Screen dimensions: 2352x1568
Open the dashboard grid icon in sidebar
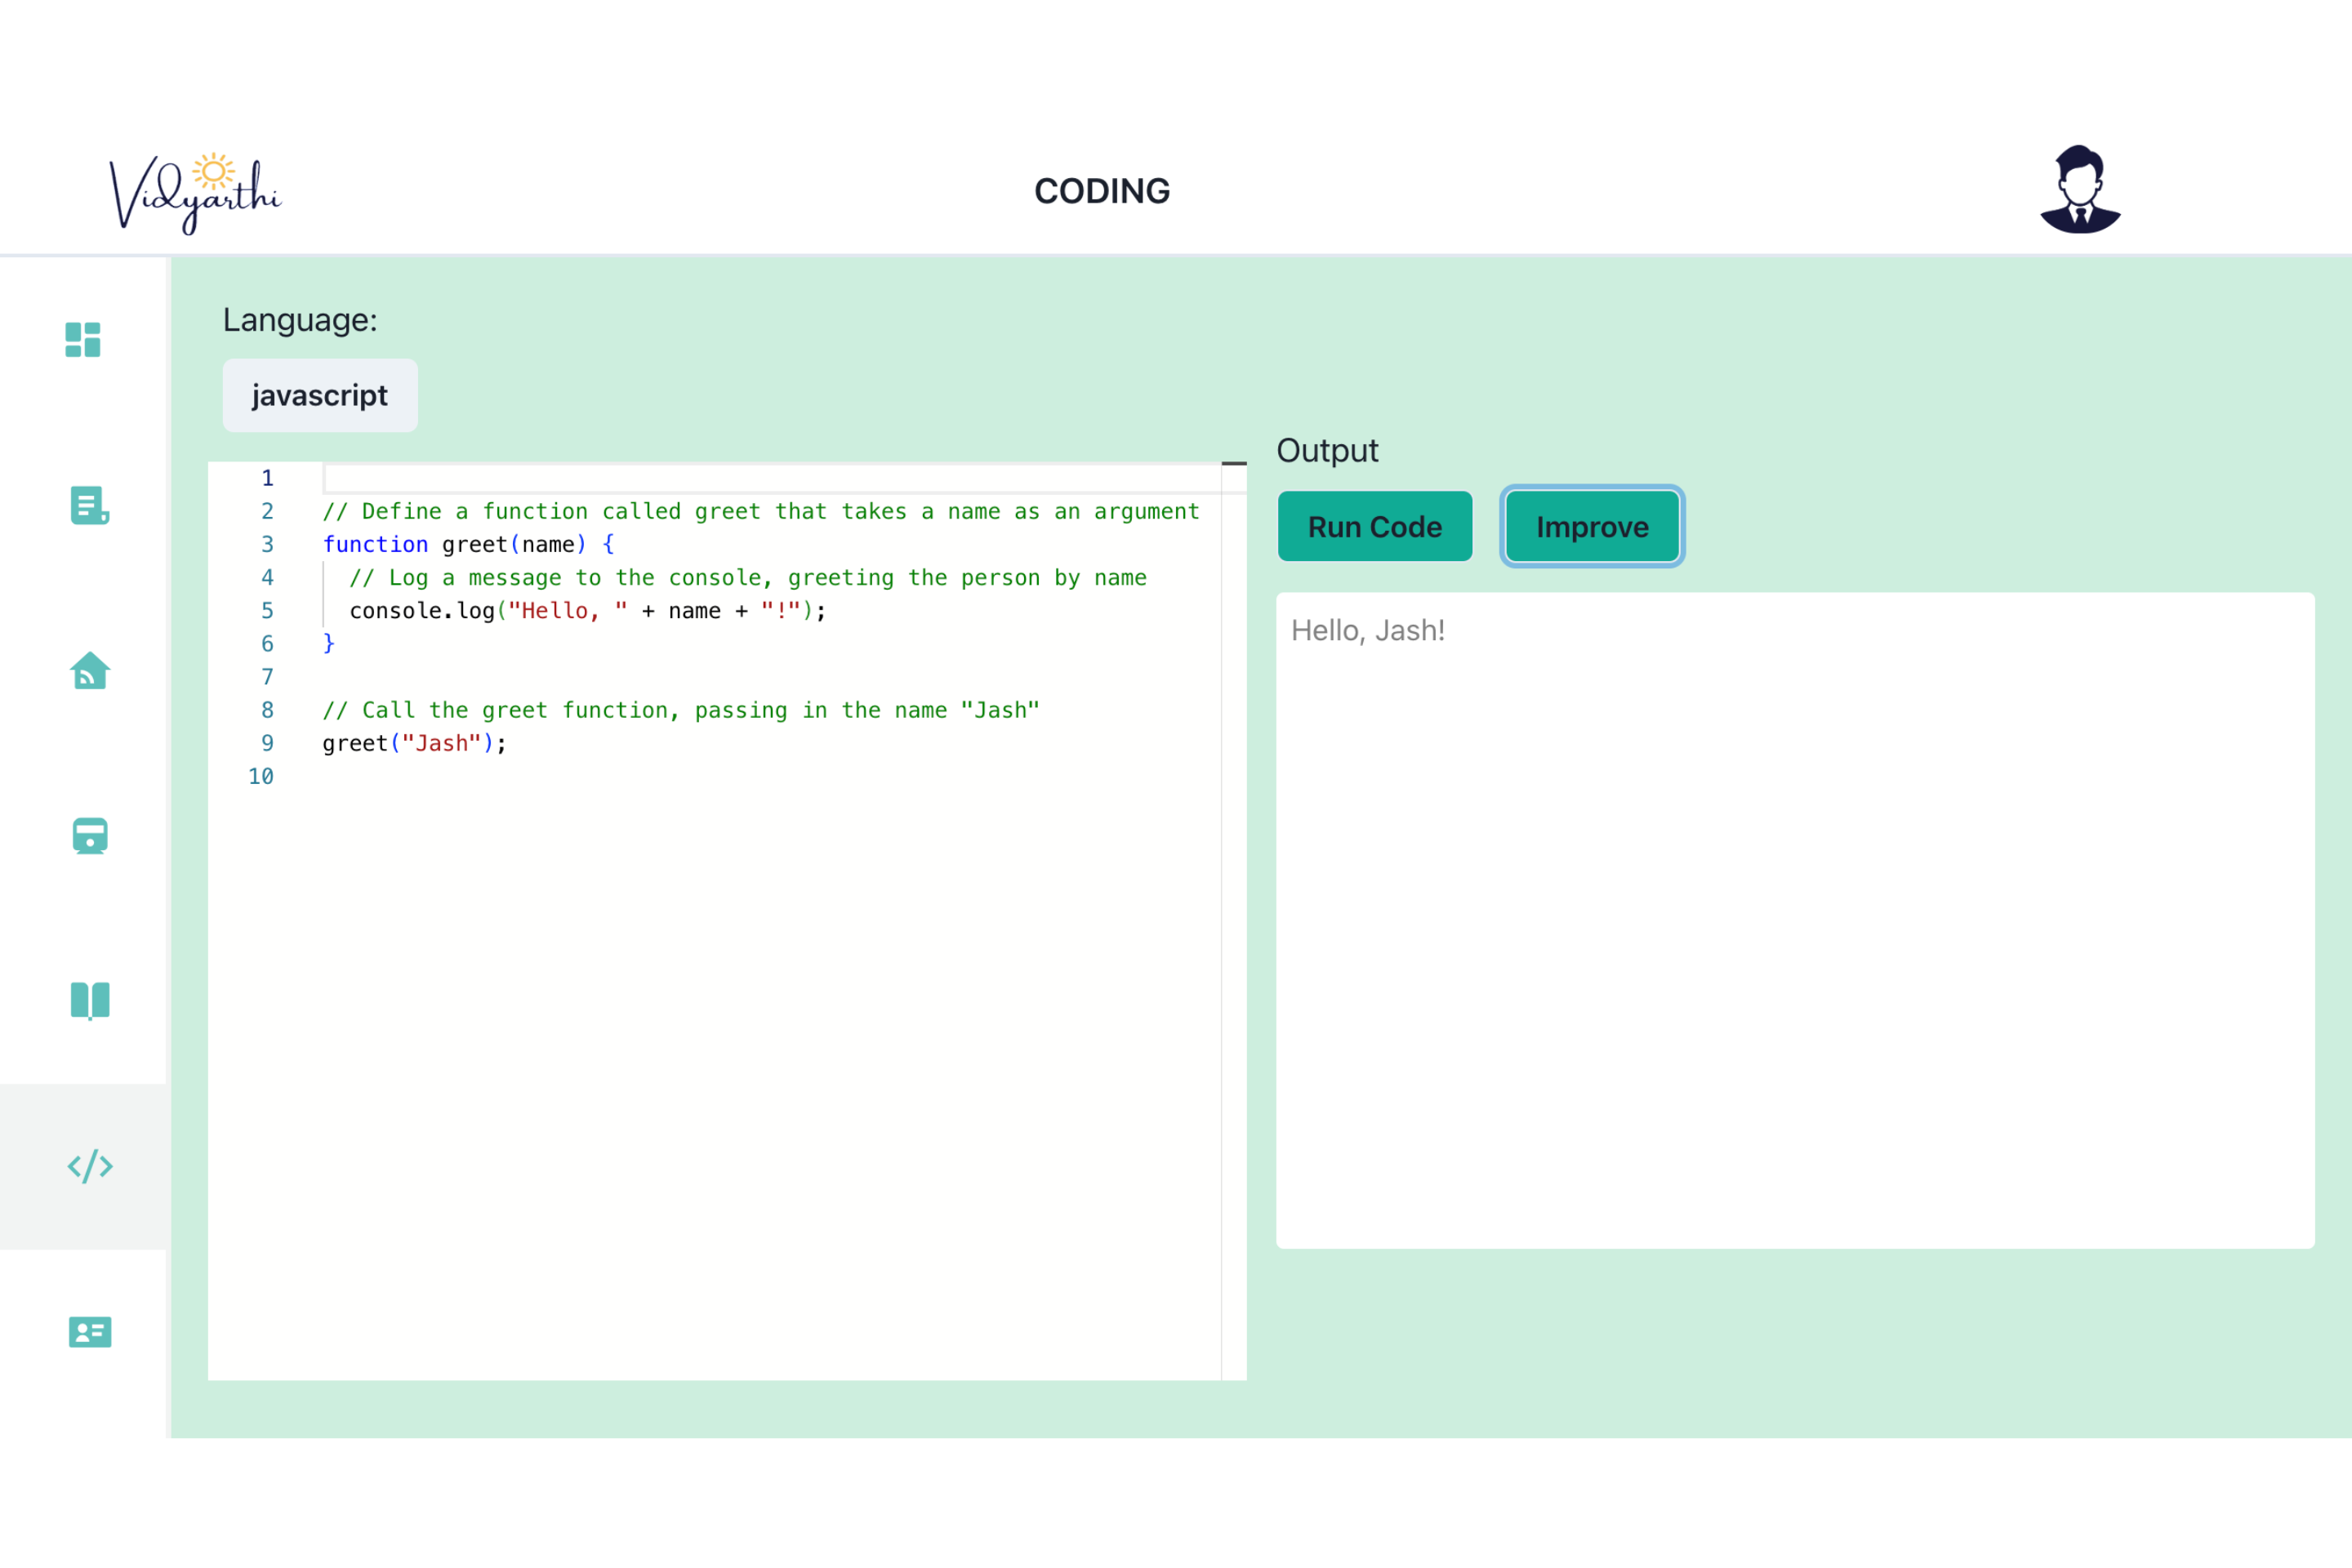pyautogui.click(x=83, y=340)
